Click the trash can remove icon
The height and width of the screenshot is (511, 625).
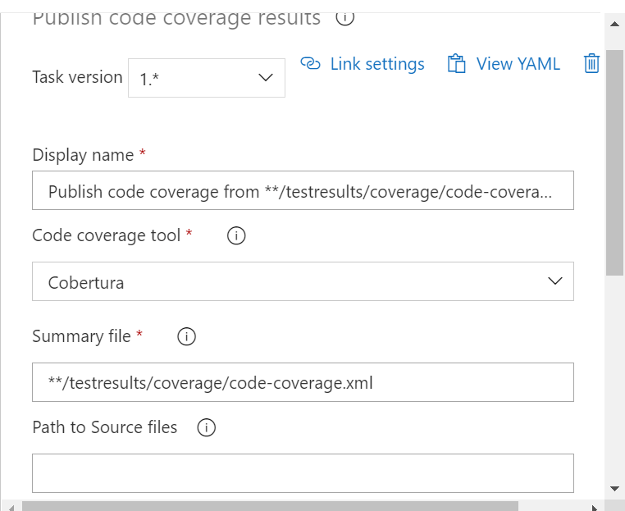(x=591, y=64)
